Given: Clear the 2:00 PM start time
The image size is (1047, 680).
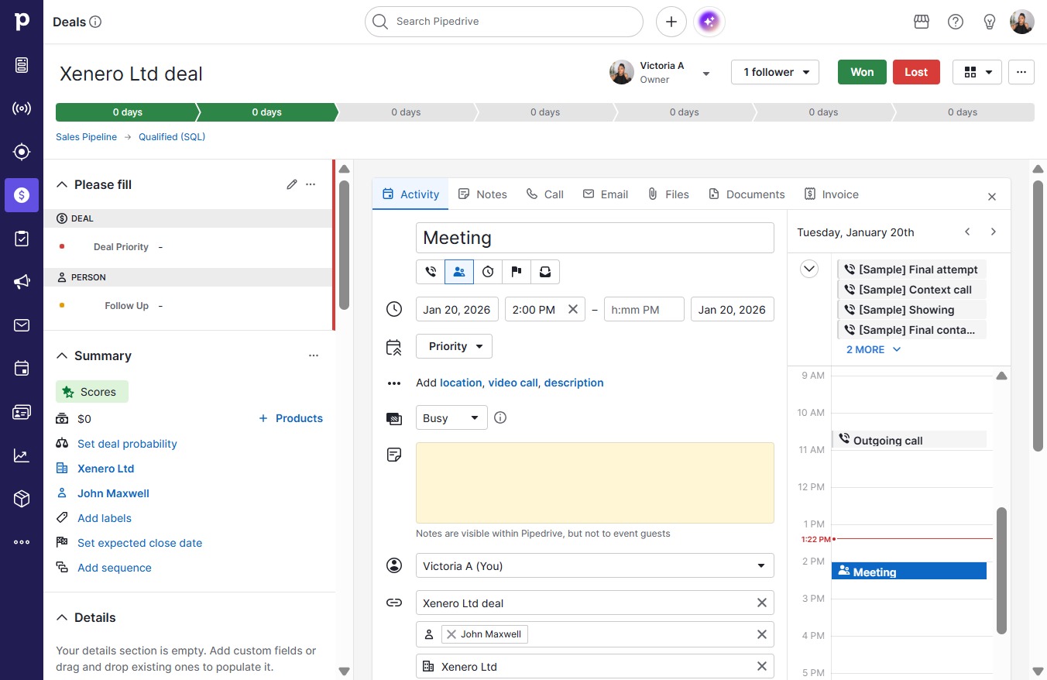Looking at the screenshot, I should pyautogui.click(x=573, y=309).
